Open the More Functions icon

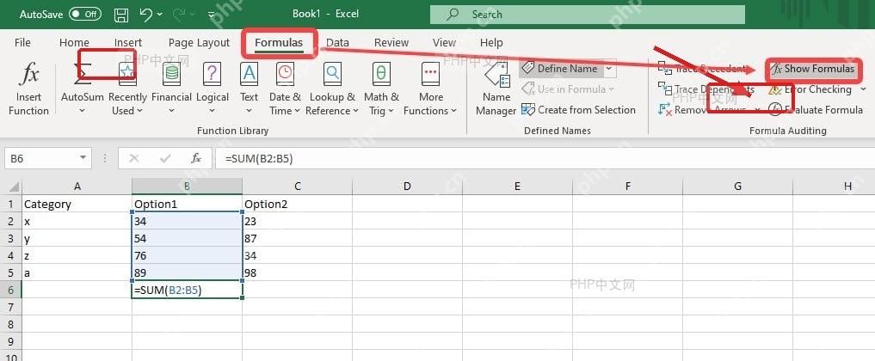(x=430, y=73)
